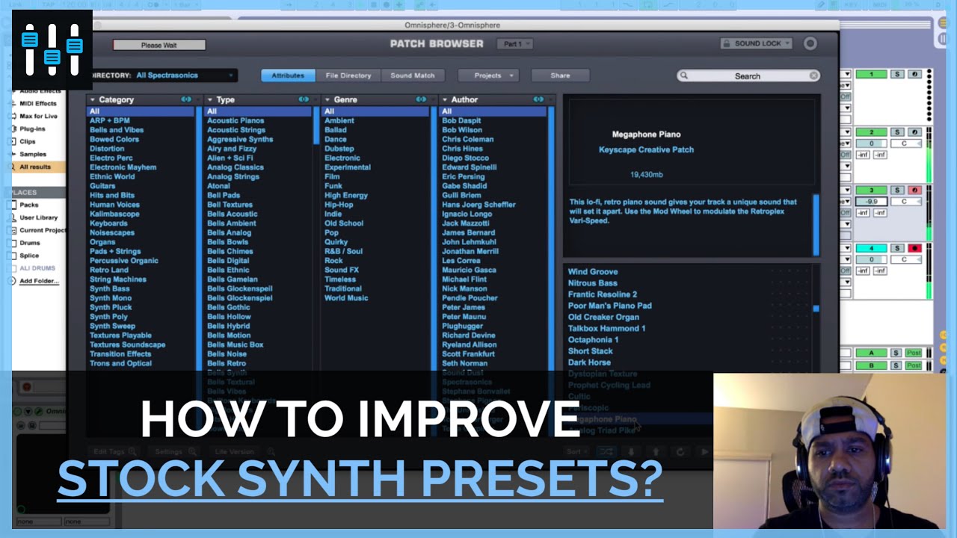This screenshot has width=957, height=538.
Task: Click the Share button
Action: tap(560, 75)
